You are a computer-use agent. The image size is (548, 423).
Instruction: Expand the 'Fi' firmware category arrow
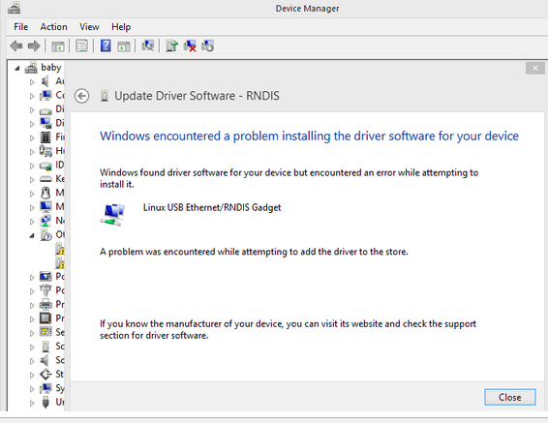pyautogui.click(x=32, y=138)
